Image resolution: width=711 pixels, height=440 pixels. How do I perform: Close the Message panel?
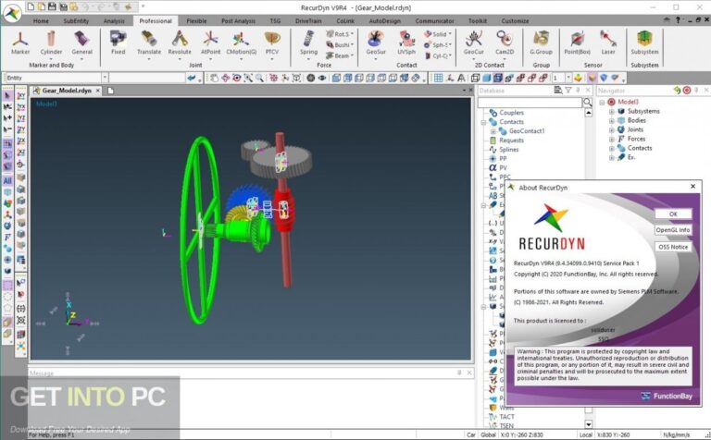coord(469,373)
